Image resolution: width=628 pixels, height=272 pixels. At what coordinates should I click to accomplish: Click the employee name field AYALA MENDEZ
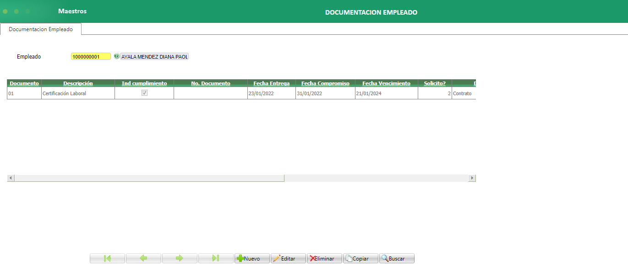coord(154,57)
